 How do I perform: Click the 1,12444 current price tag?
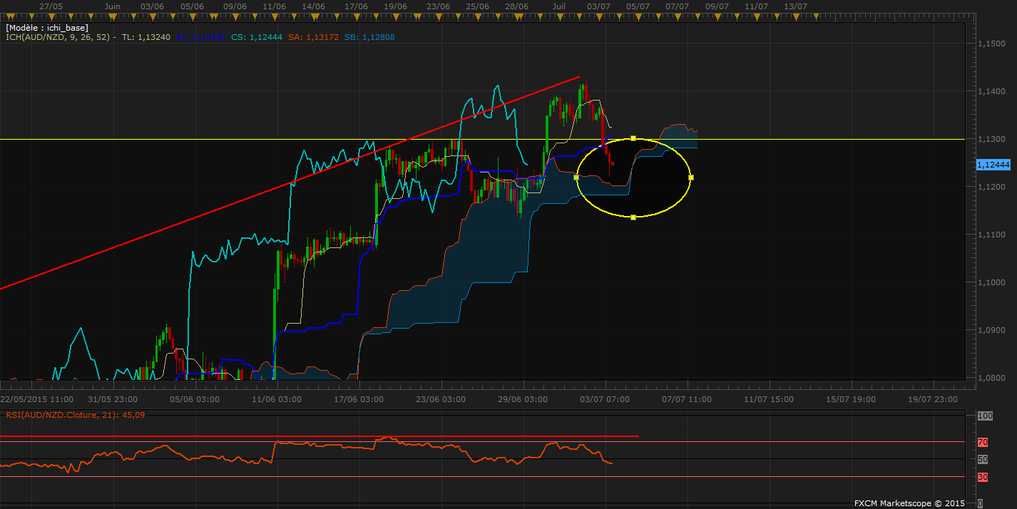993,165
